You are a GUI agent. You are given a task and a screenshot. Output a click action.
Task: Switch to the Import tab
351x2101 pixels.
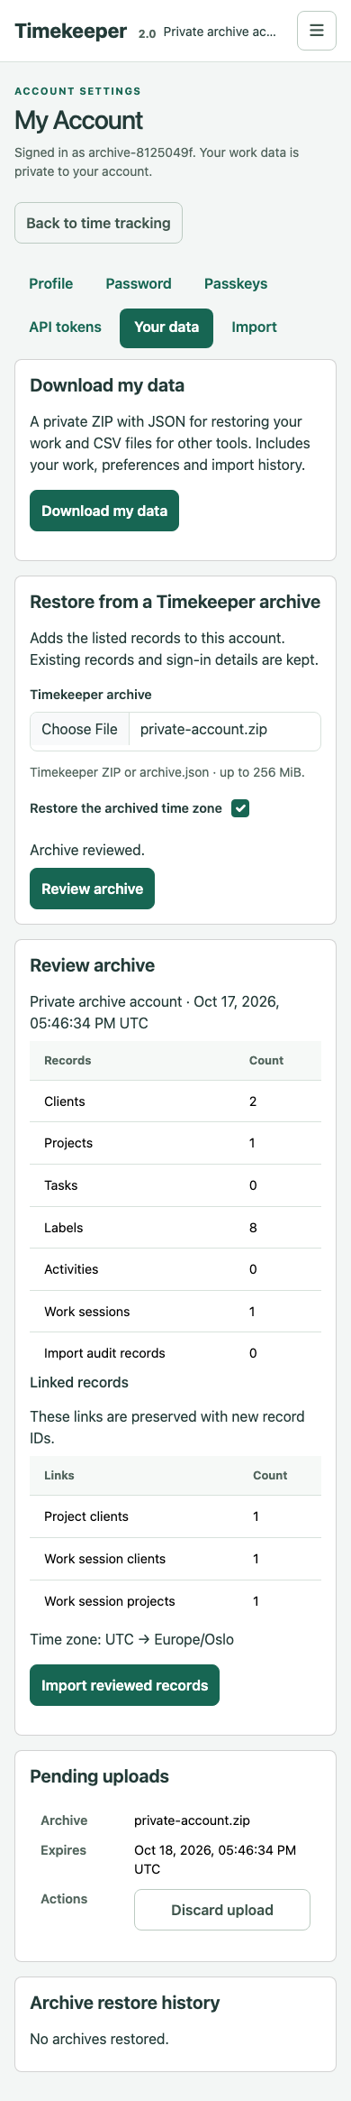pyautogui.click(x=254, y=327)
